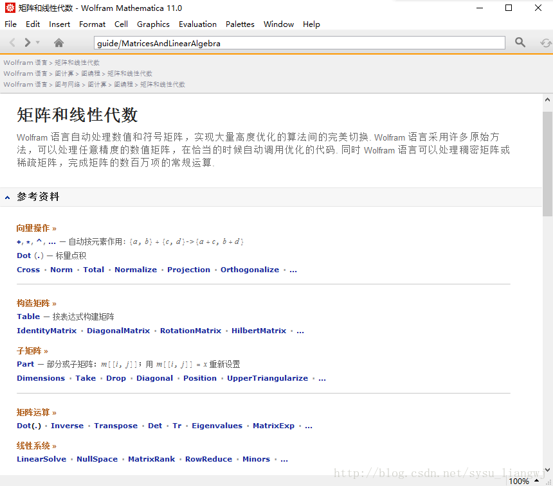Open the HilbertMatrix function link
553x486 pixels.
pyautogui.click(x=259, y=331)
